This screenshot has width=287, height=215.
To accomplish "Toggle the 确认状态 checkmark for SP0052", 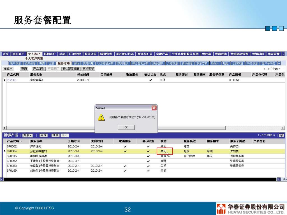I will click(x=148, y=161).
